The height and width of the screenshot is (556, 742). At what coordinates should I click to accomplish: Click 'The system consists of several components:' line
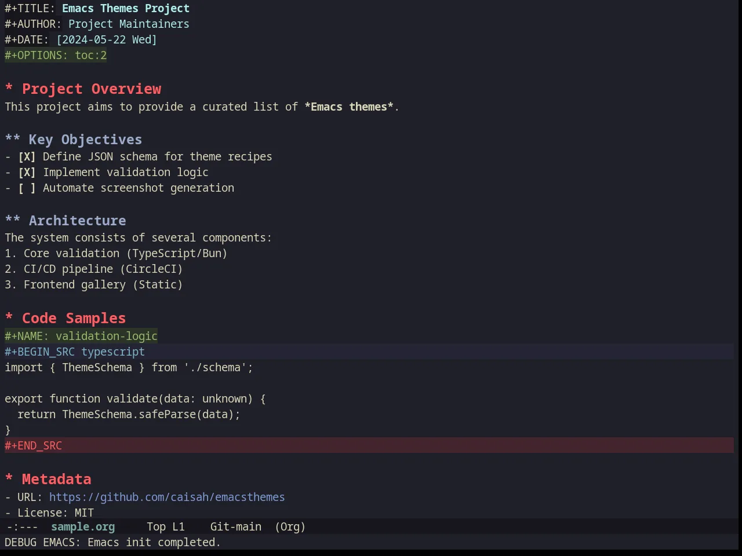coord(138,237)
